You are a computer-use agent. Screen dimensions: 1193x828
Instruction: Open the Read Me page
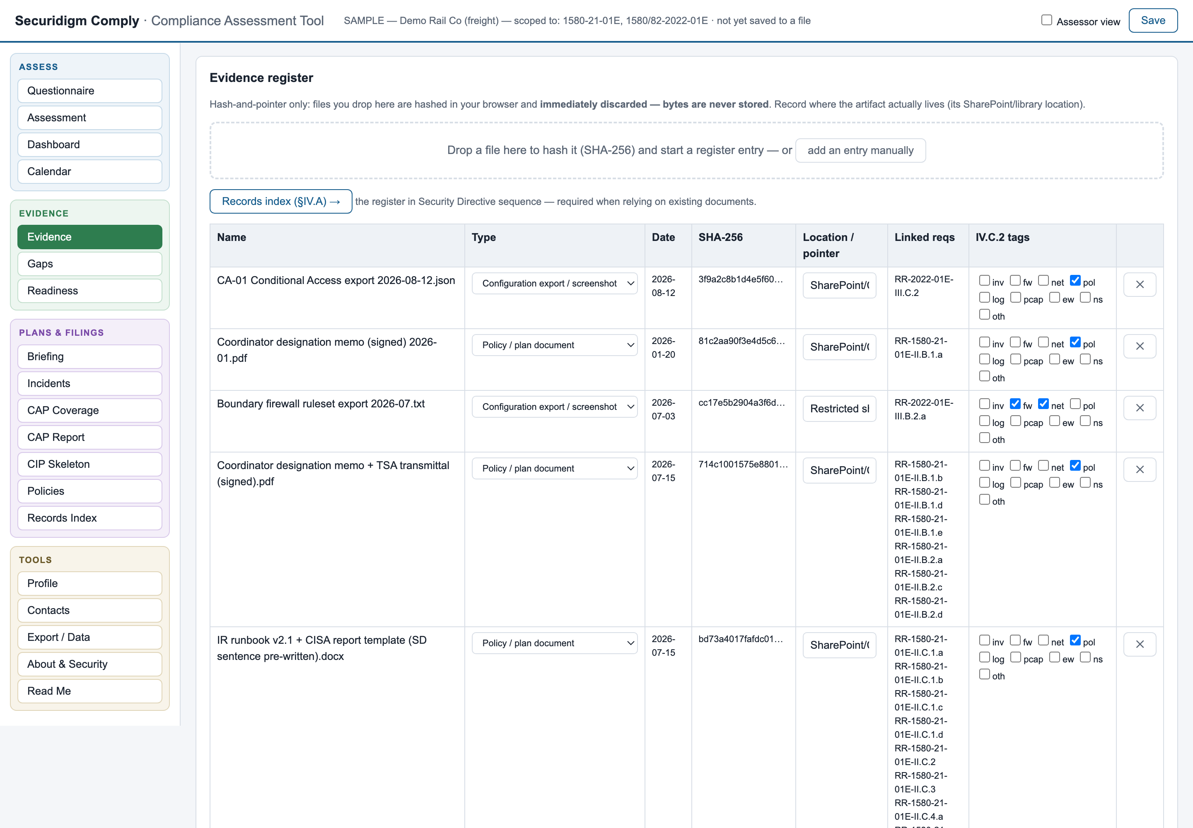(90, 691)
